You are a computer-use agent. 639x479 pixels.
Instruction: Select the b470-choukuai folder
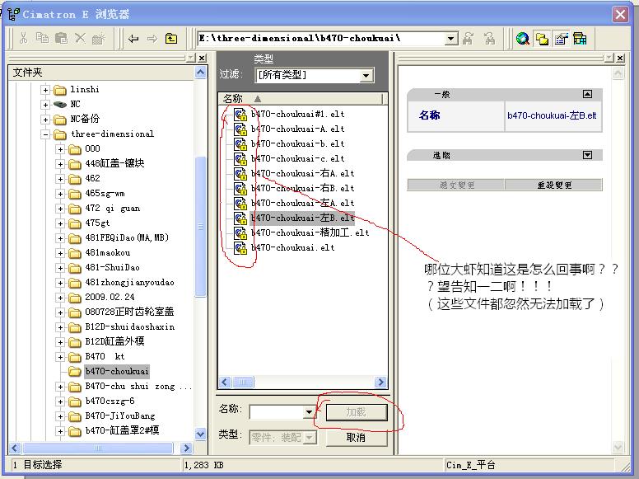click(x=117, y=371)
